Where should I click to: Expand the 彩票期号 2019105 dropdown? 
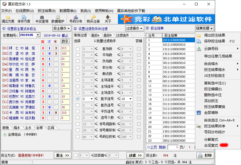[38, 35]
